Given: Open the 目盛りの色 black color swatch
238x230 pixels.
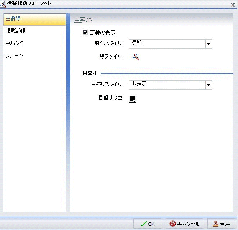Looking at the screenshot, I should point(133,99).
